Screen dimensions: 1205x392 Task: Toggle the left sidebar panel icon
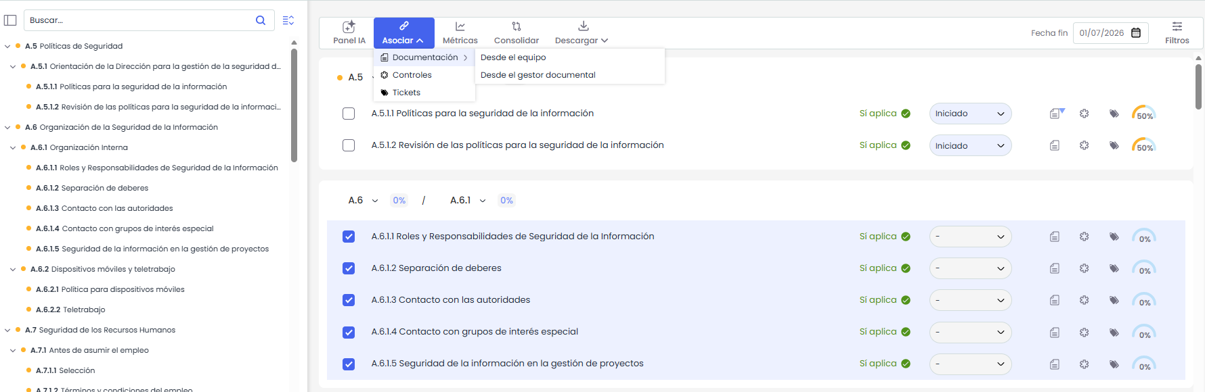[x=10, y=20]
